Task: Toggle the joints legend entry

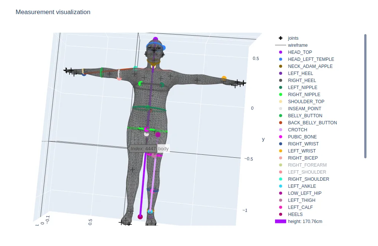Action: (x=293, y=38)
